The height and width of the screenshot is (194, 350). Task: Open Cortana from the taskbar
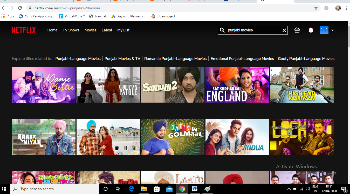point(106,189)
